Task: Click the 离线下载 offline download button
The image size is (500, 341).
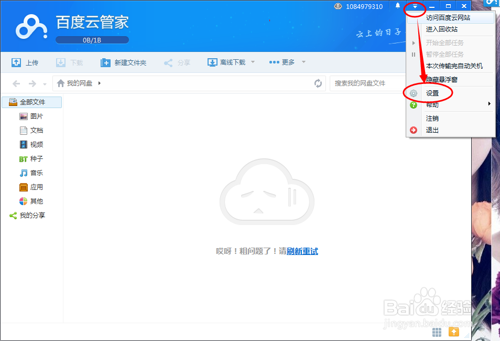Action: pos(226,62)
